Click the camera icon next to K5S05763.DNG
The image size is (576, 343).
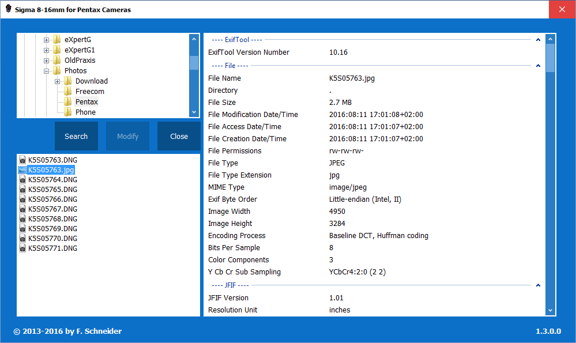point(22,160)
